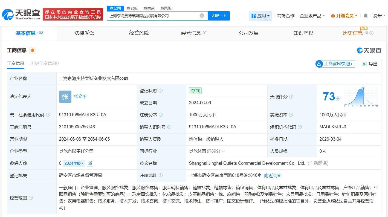Select the 查老板 search mode tab
This screenshot has height=217, width=388.
click(132, 8)
